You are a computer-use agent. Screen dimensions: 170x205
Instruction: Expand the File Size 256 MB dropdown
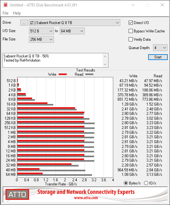pyautogui.click(x=41, y=39)
